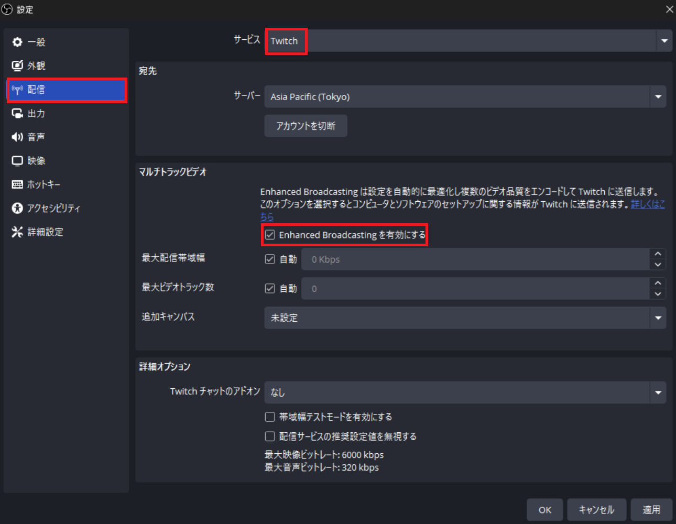Screen dimensions: 676x524
Task: Uncheck 自動 for 最大配信帯域幅
Action: 270,259
